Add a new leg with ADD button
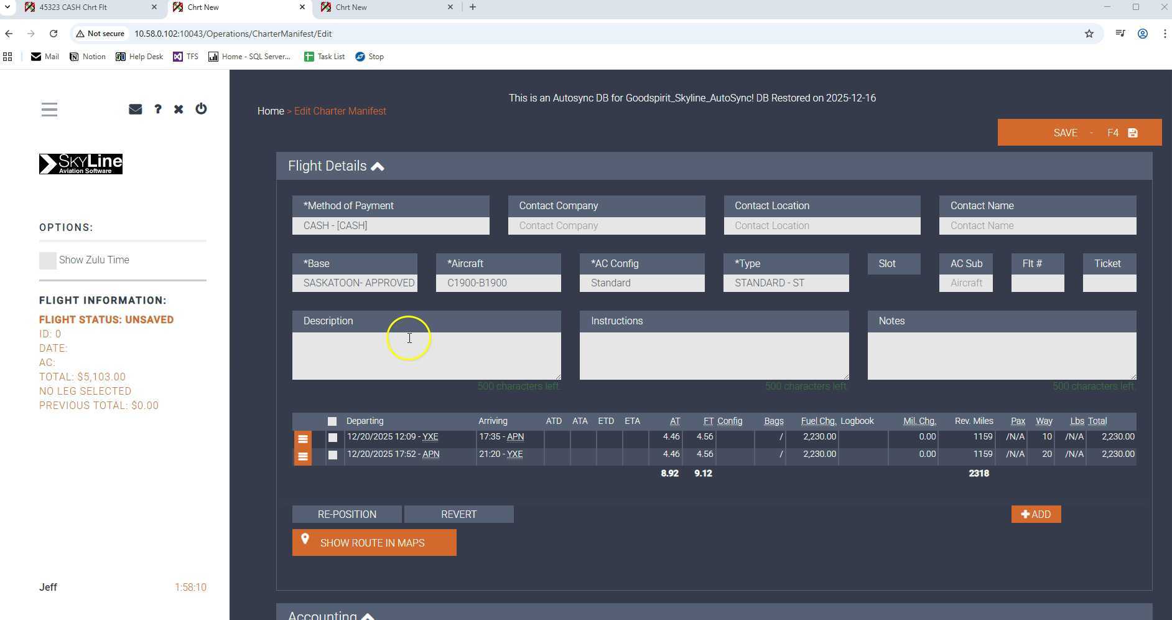 coord(1035,514)
